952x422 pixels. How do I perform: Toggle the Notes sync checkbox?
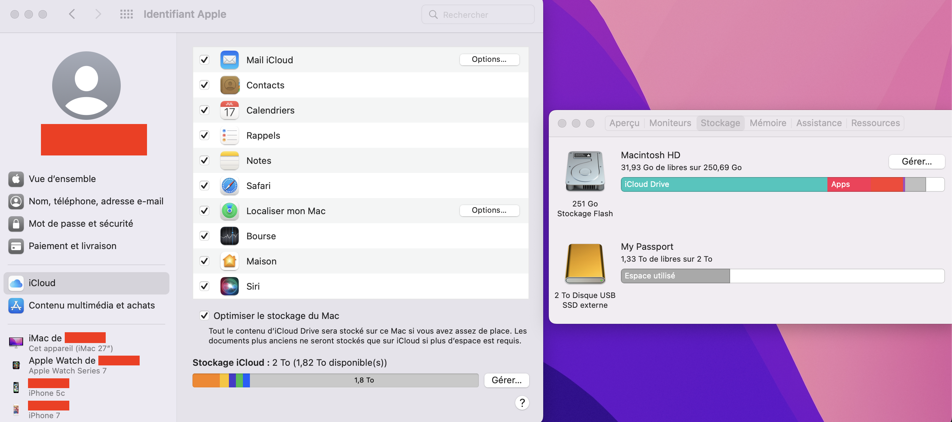(x=204, y=160)
